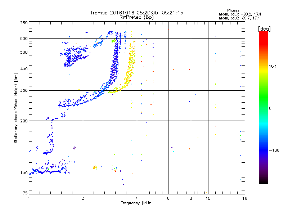Click the '2' x-axis tick label
Viewport: 288px width, 216px height.
tap(83, 198)
